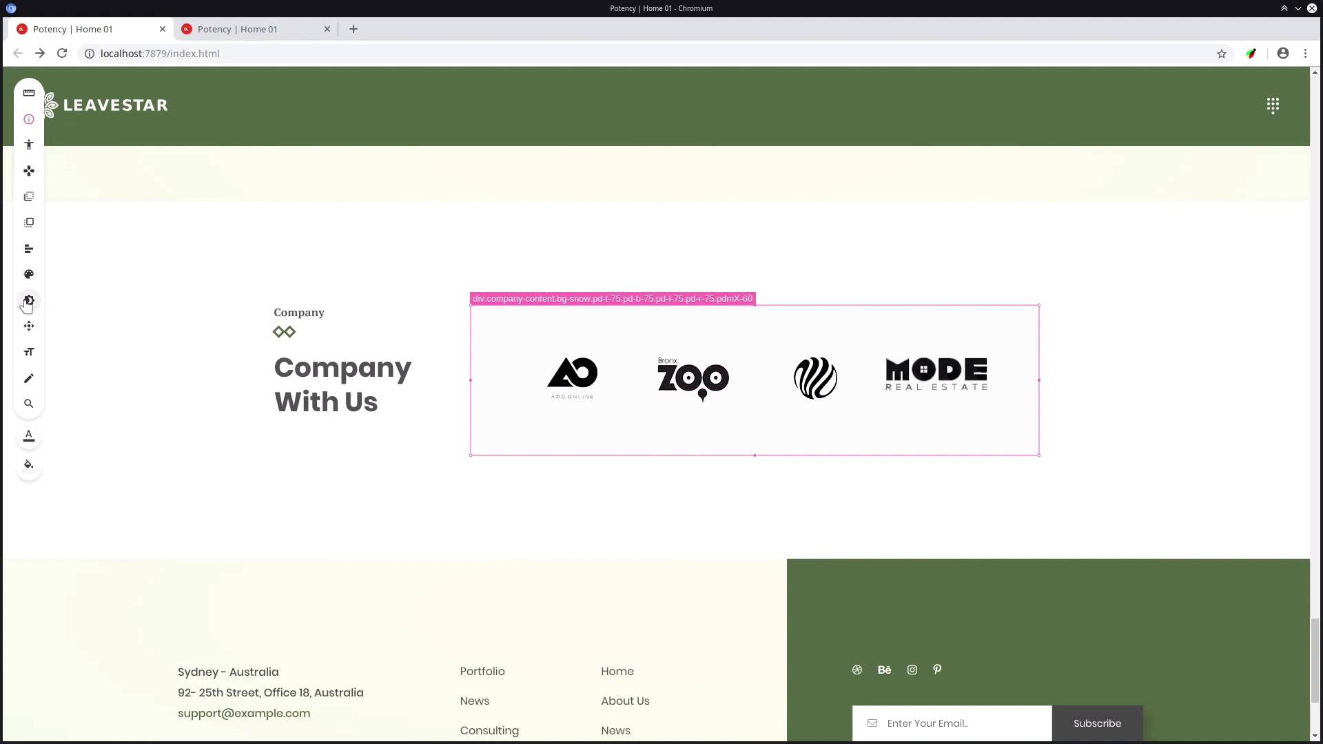Screen dimensions: 1323x744
Task: Bookmark this page with star
Action: [1222, 53]
